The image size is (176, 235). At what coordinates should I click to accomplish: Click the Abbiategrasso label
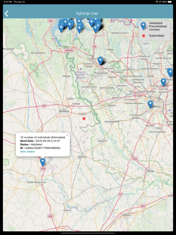[112, 121]
